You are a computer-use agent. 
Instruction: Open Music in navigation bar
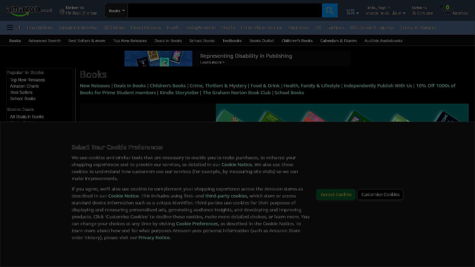click(x=173, y=27)
